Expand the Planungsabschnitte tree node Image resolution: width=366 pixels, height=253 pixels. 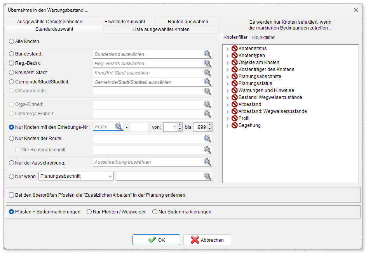pyautogui.click(x=227, y=77)
